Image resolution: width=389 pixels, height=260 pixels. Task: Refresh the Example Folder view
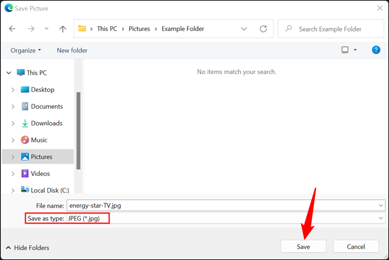click(263, 29)
